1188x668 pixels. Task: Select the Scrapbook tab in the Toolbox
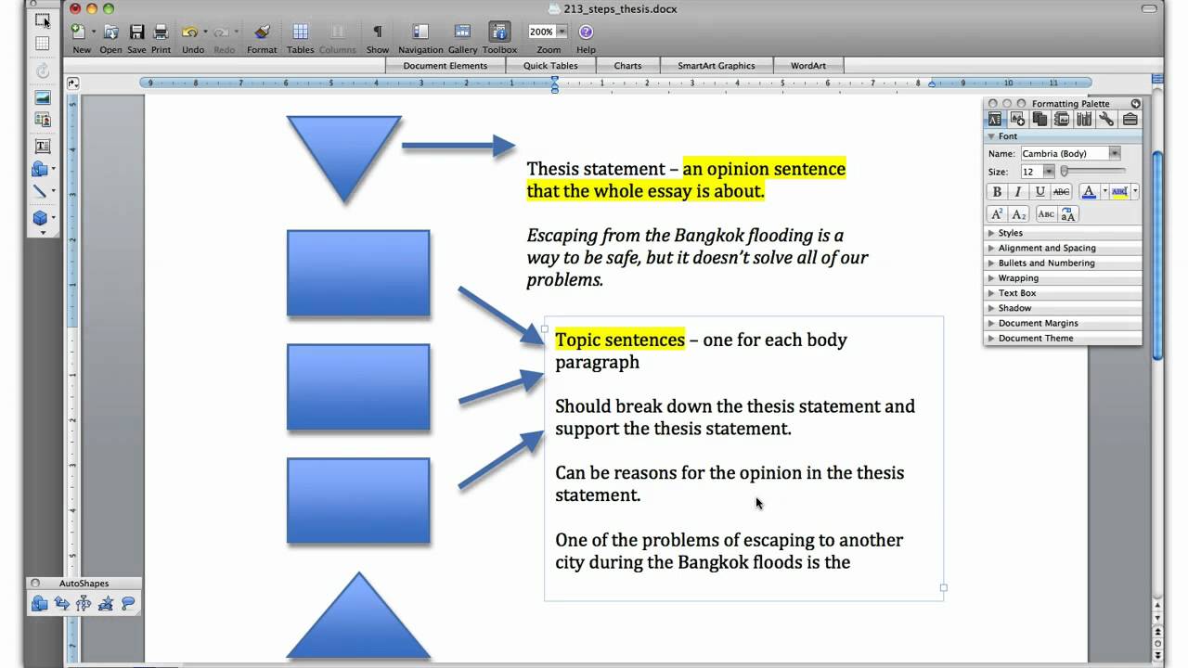click(x=1062, y=120)
